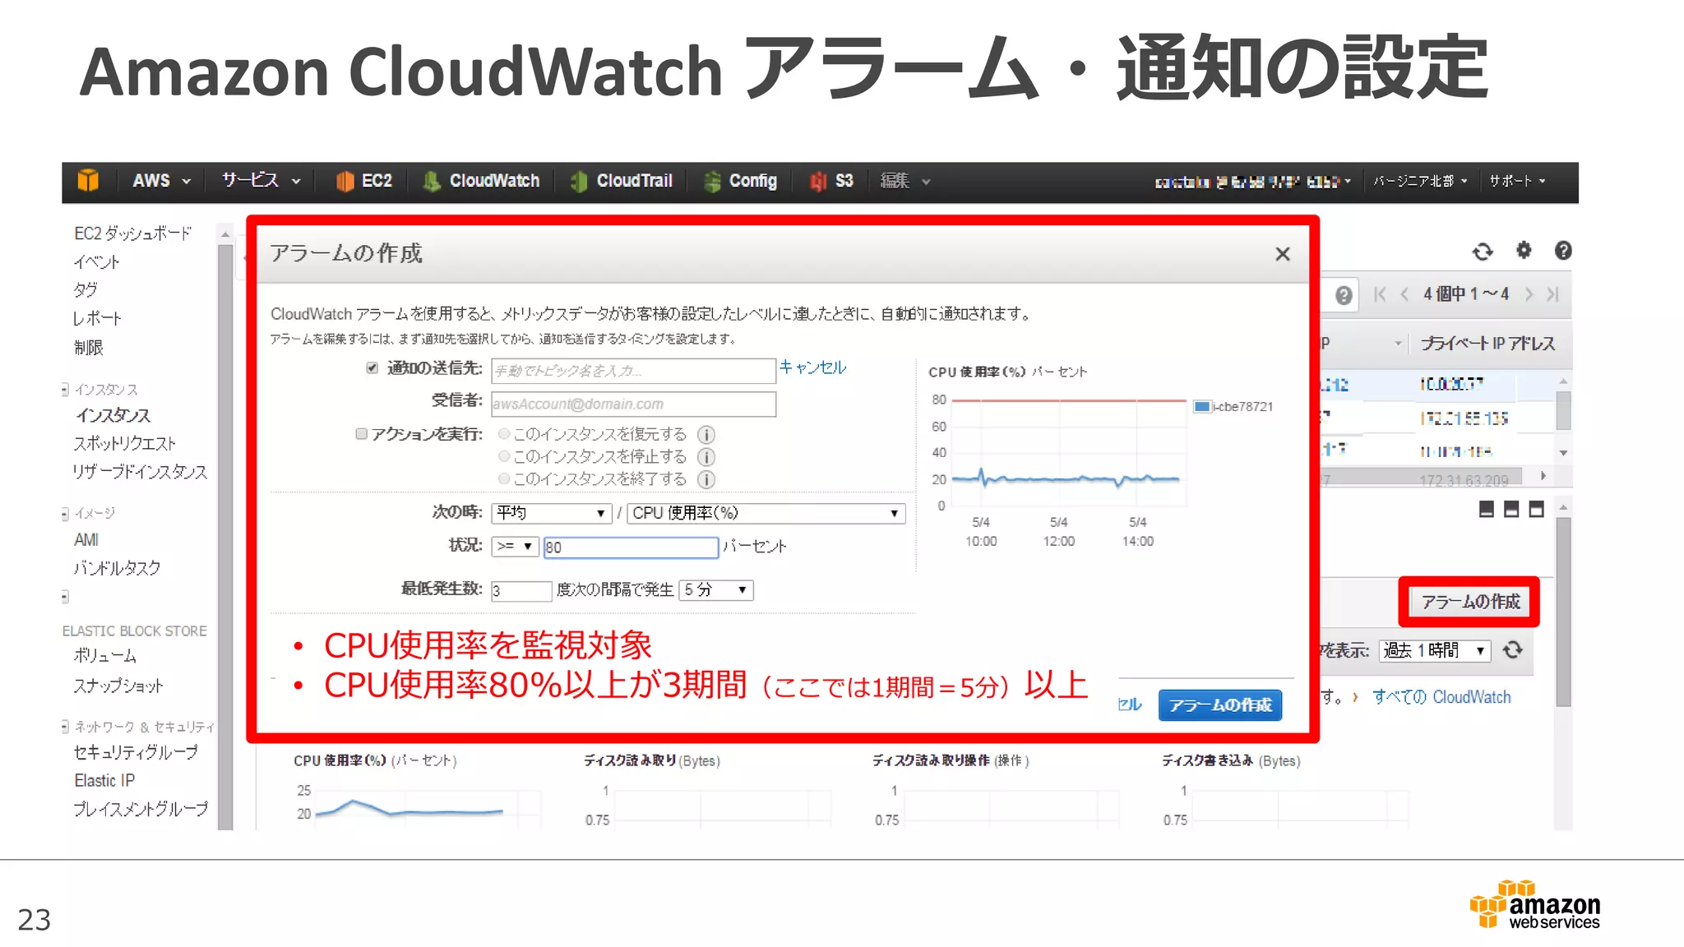Screen dimensions: 1684x947
Task: Select middle panel layout icon
Action: pyautogui.click(x=1511, y=510)
